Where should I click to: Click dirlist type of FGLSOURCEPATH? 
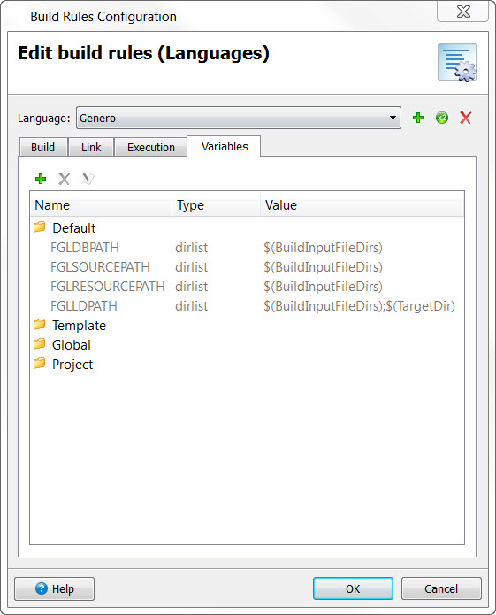[192, 267]
